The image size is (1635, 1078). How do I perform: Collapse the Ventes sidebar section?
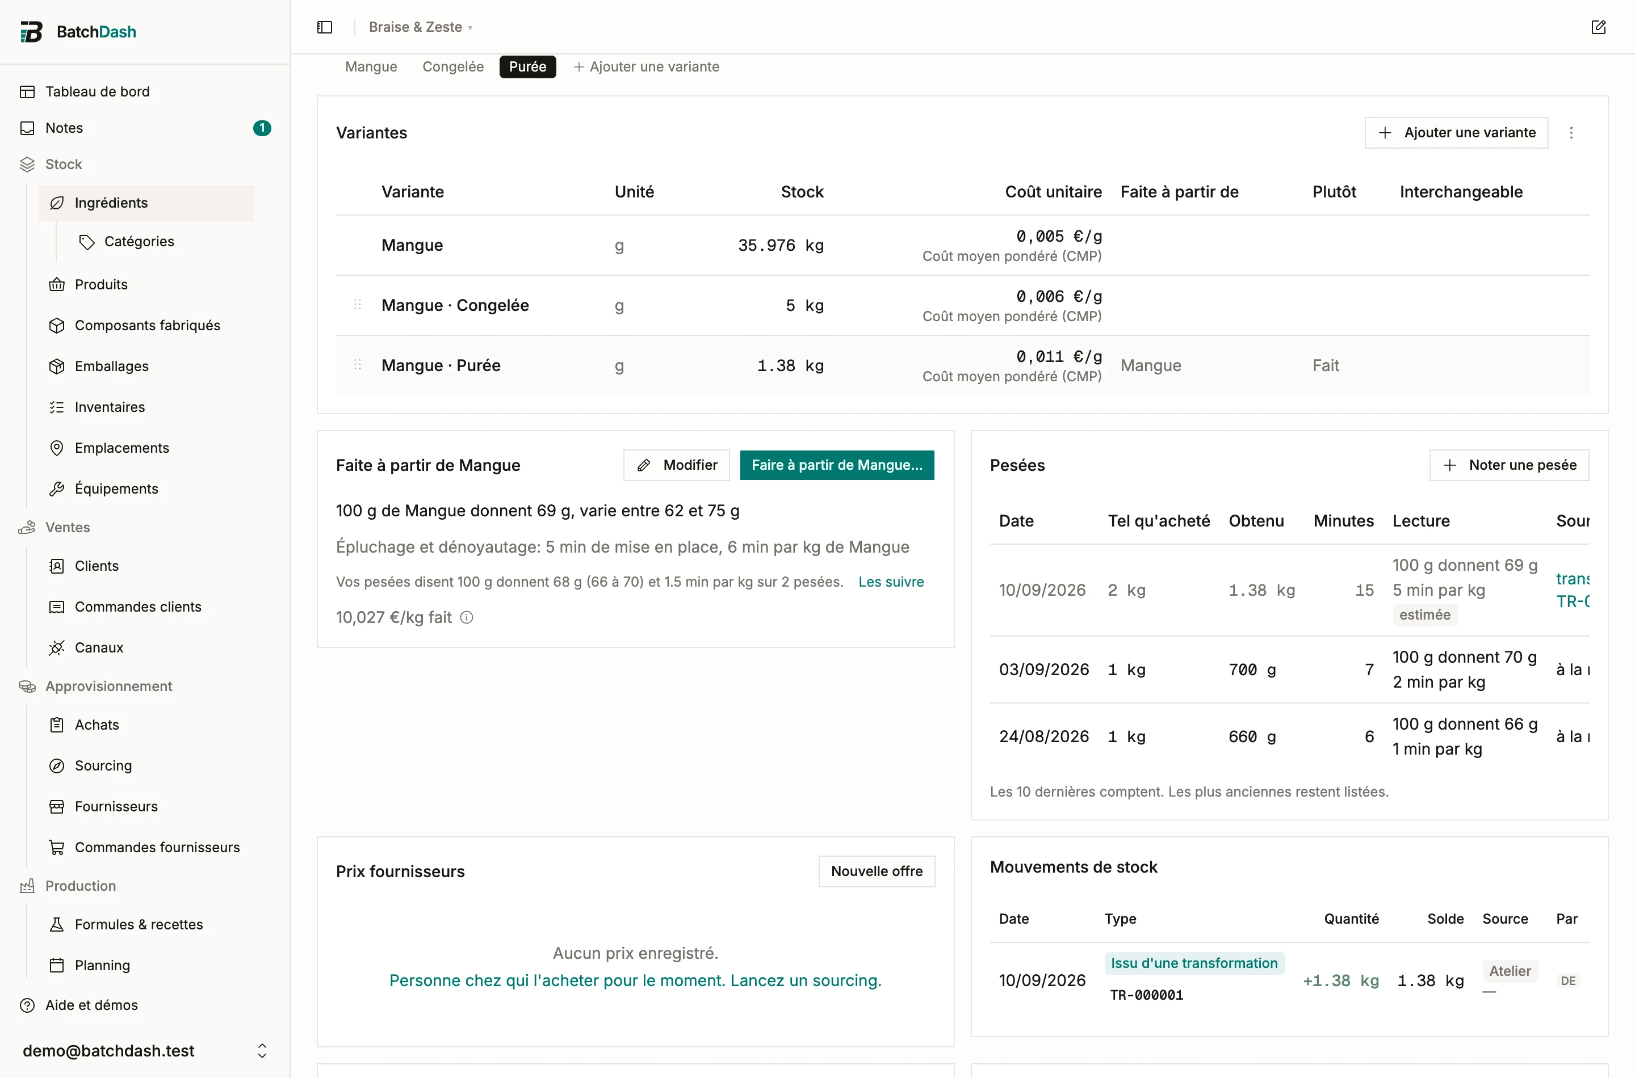click(x=68, y=527)
